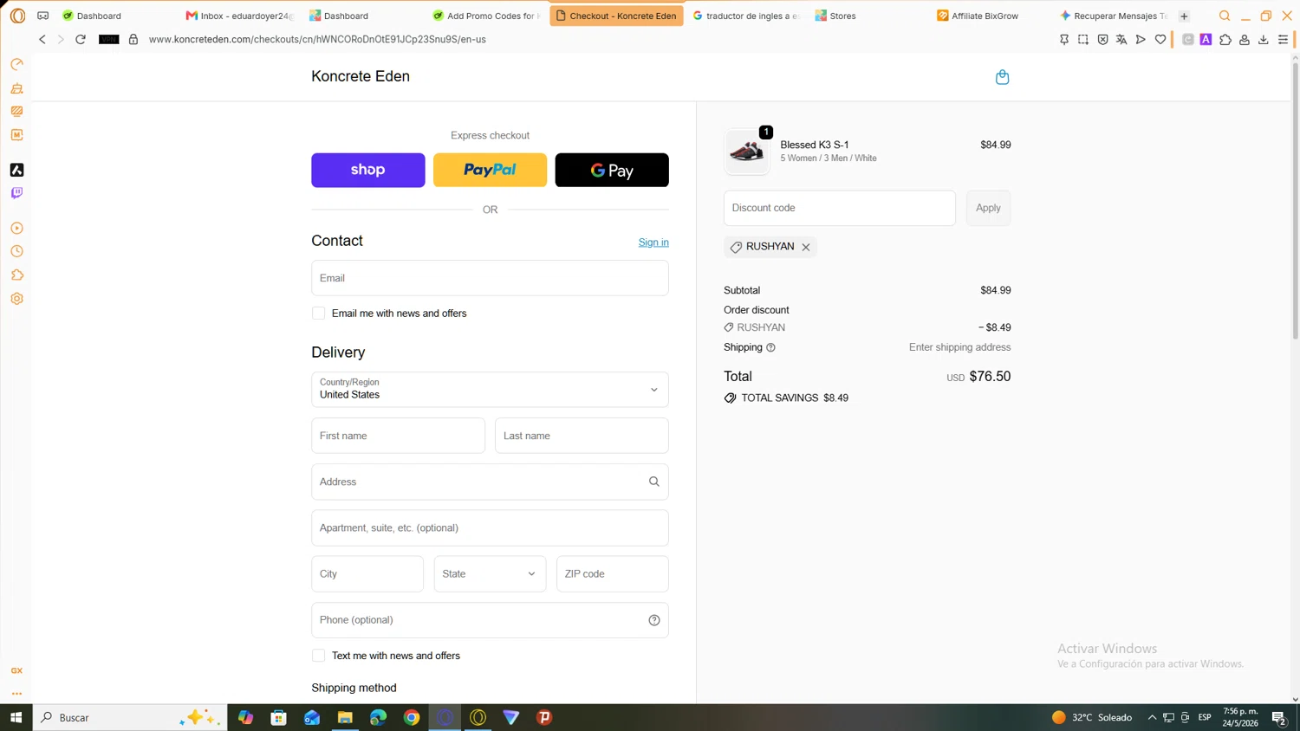Pay with PayPal button

coord(490,170)
